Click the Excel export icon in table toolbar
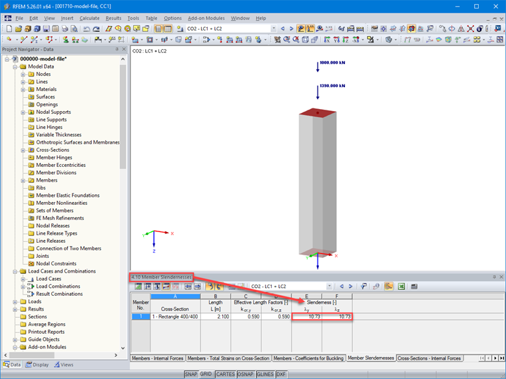The image size is (506, 379). coord(401,287)
